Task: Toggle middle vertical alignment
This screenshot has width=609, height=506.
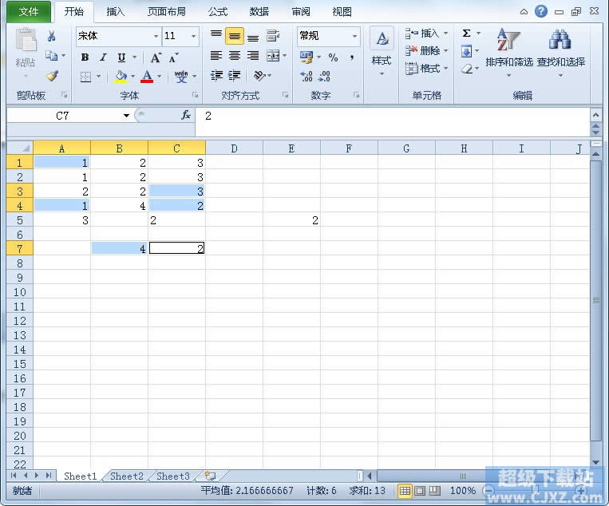Action: pyautogui.click(x=234, y=36)
